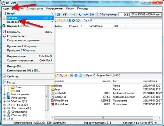Open the Повторно открыть submenu arrow
The height and width of the screenshot is (126, 164).
[x=52, y=22]
